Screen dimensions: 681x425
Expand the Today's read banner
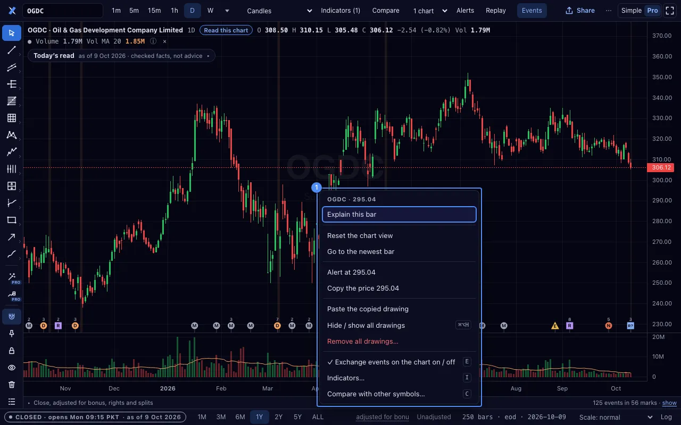pos(121,56)
